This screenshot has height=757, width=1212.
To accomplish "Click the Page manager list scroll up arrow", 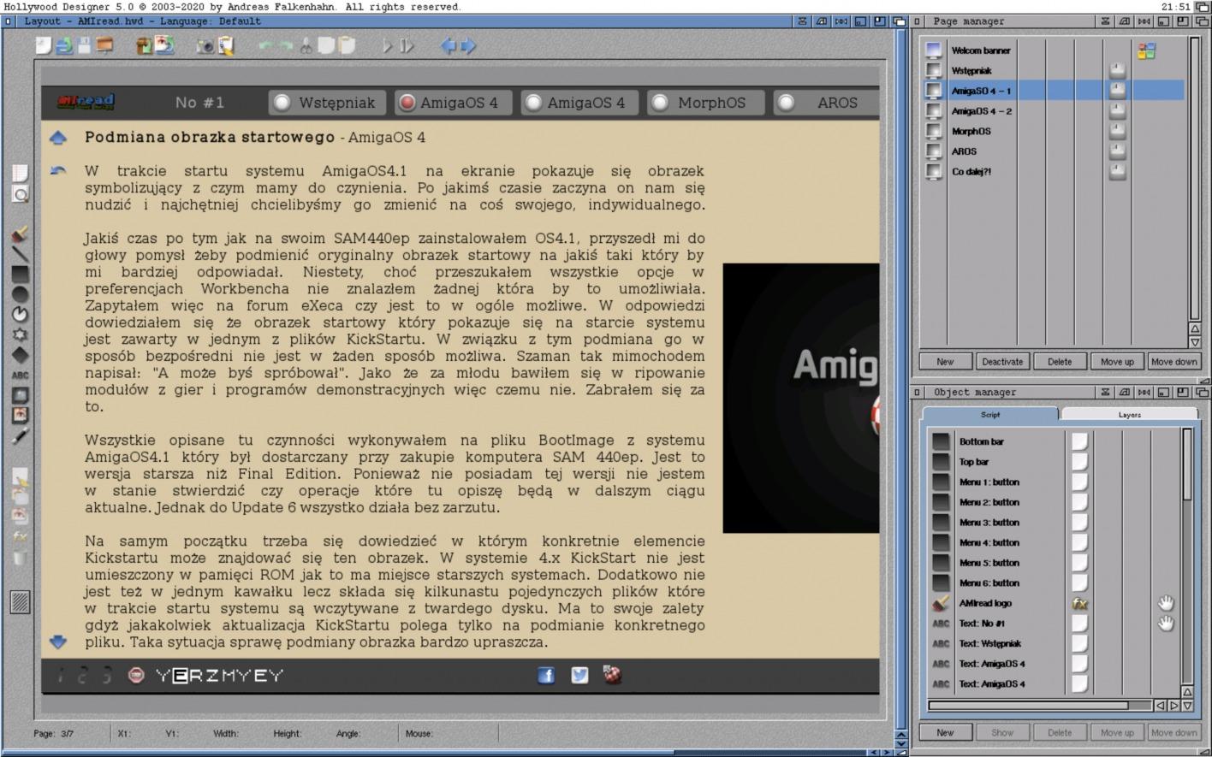I will 1195,329.
